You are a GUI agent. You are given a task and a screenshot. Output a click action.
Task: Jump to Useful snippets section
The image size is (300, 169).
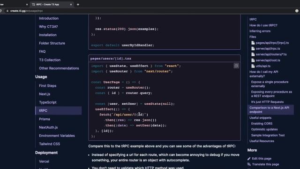[x=260, y=118]
